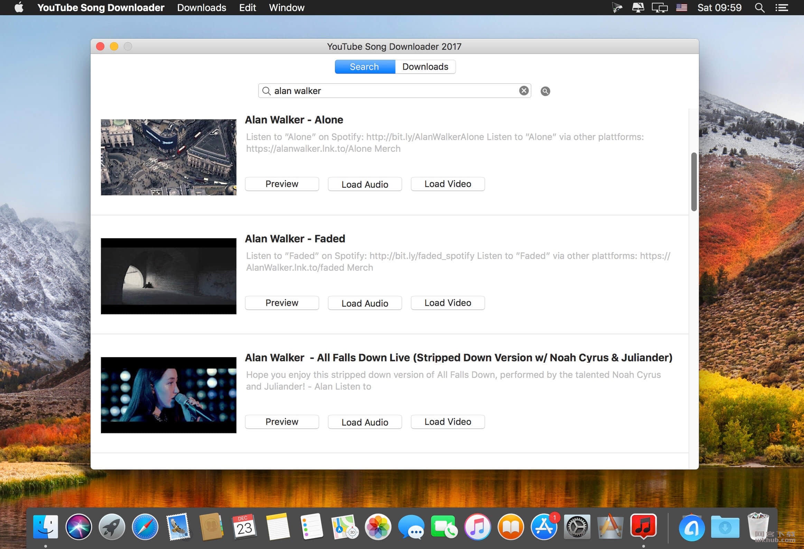Open YouTube Song Downloader app menu
The width and height of the screenshot is (804, 549).
pyautogui.click(x=101, y=8)
